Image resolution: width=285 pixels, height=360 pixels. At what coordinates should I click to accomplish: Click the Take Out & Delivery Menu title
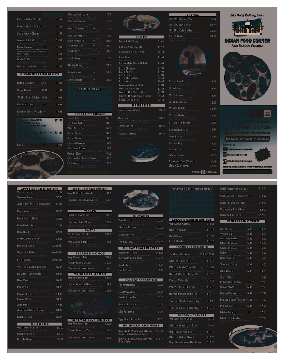(247, 15)
